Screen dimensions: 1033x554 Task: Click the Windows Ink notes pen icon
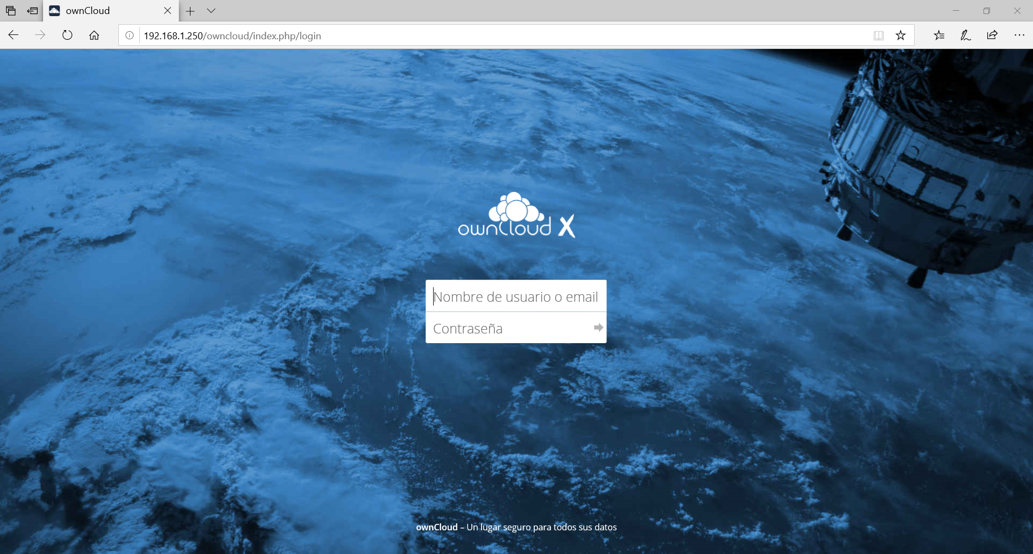pyautogui.click(x=965, y=35)
